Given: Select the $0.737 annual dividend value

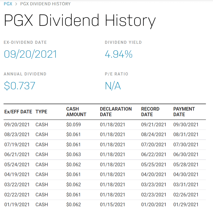Looking at the screenshot, I should [x=20, y=86].
